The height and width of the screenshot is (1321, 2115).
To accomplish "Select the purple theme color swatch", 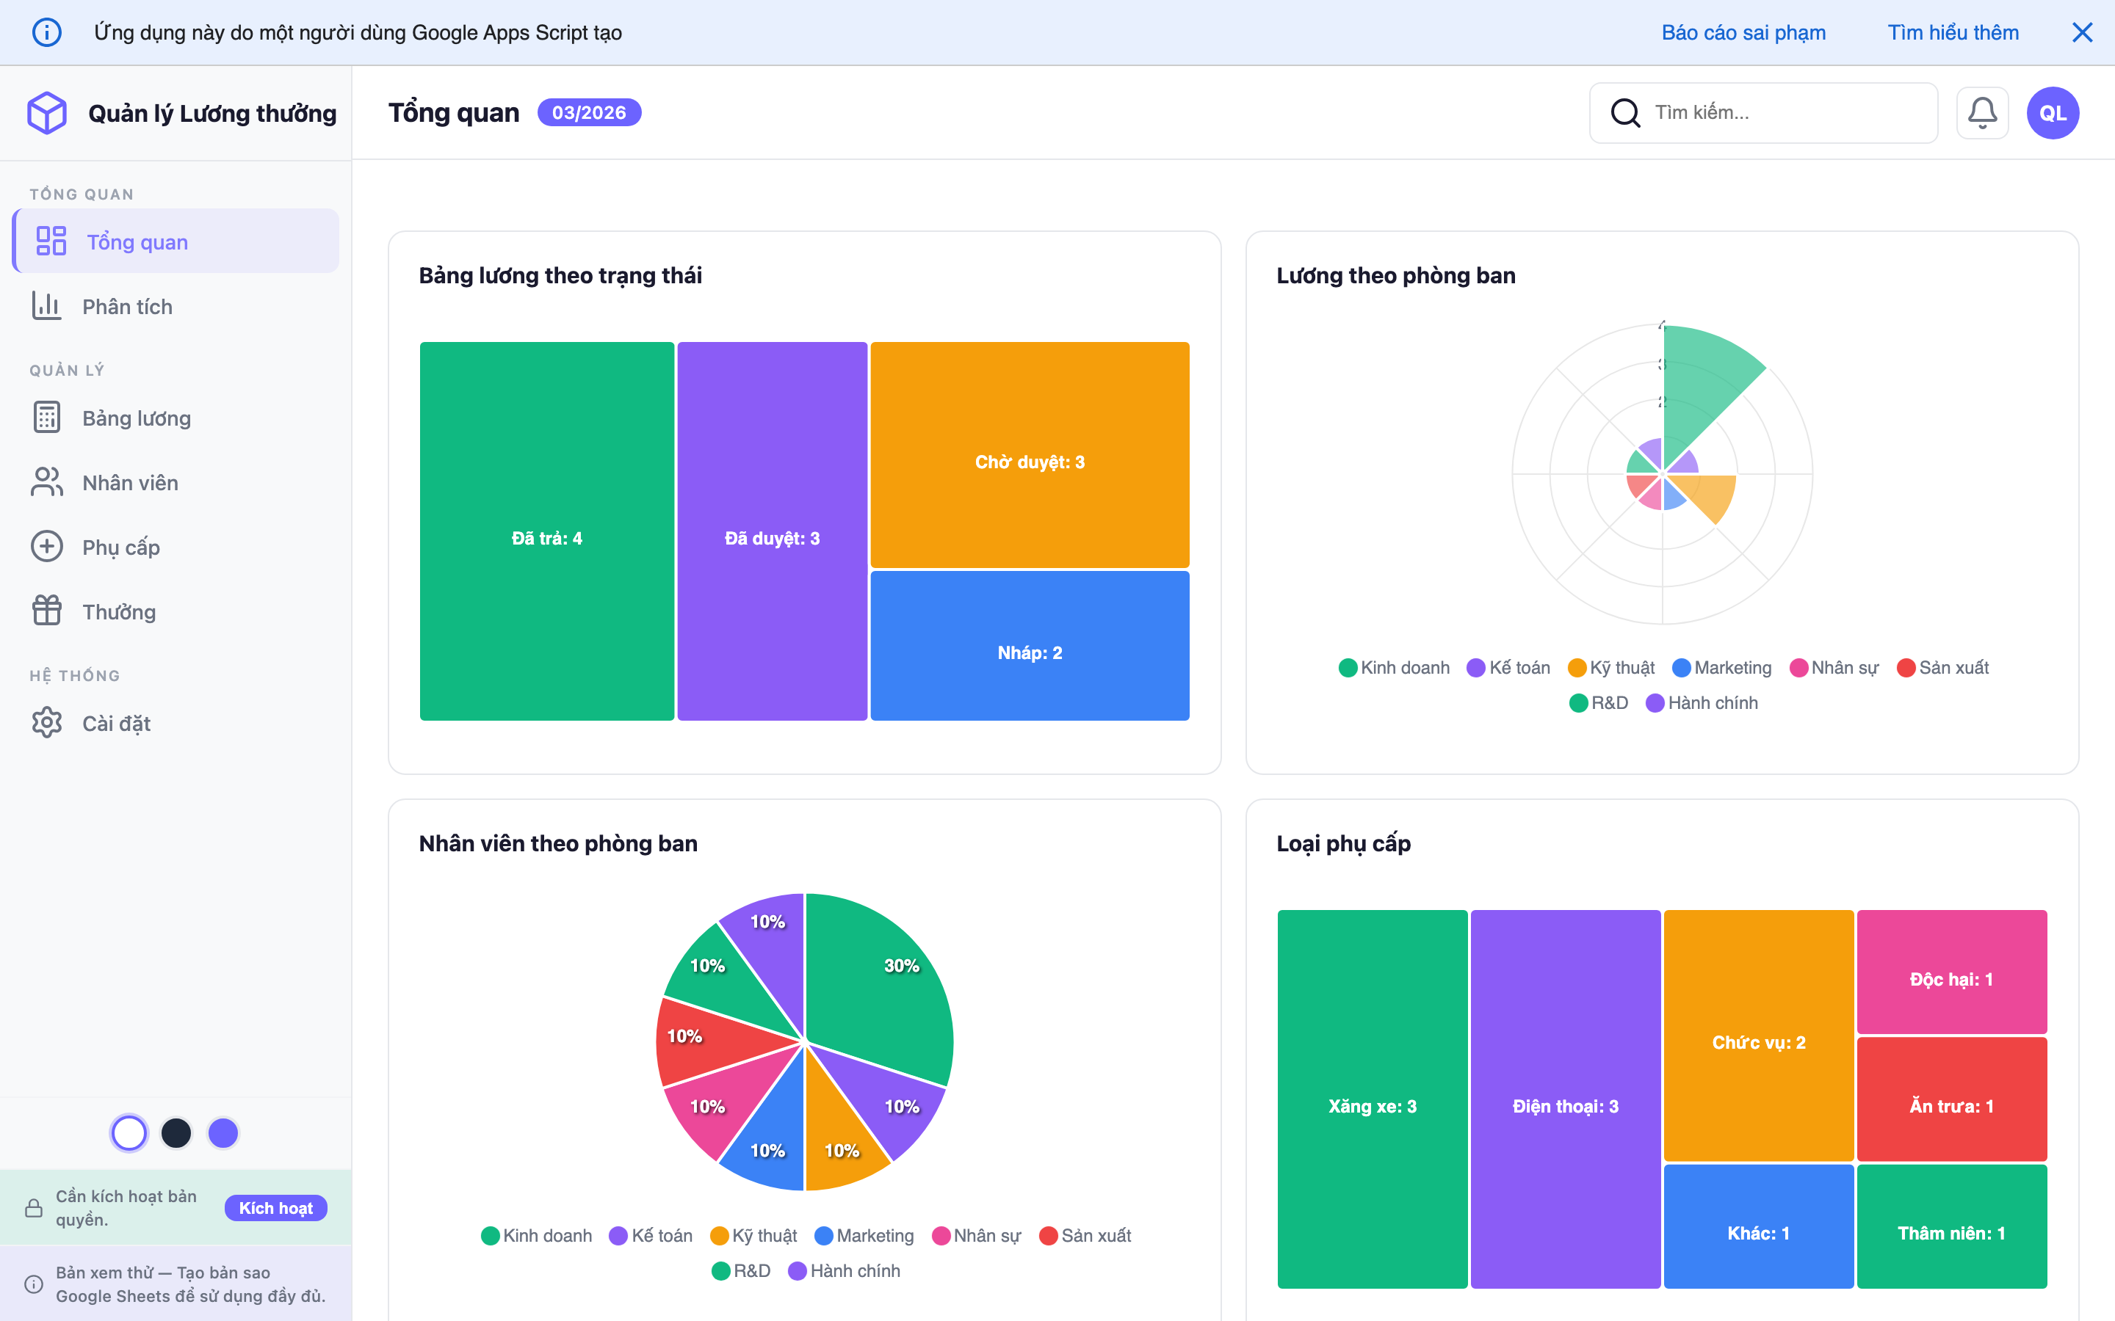I will coord(223,1133).
